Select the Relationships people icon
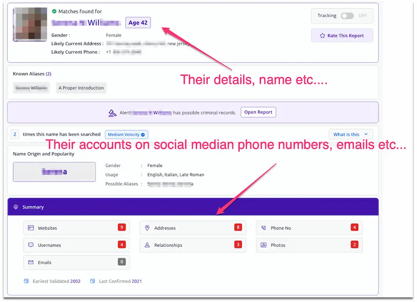This screenshot has height=302, width=417. 146,245
